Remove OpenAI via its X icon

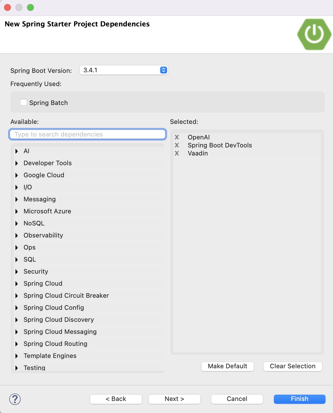coord(177,137)
